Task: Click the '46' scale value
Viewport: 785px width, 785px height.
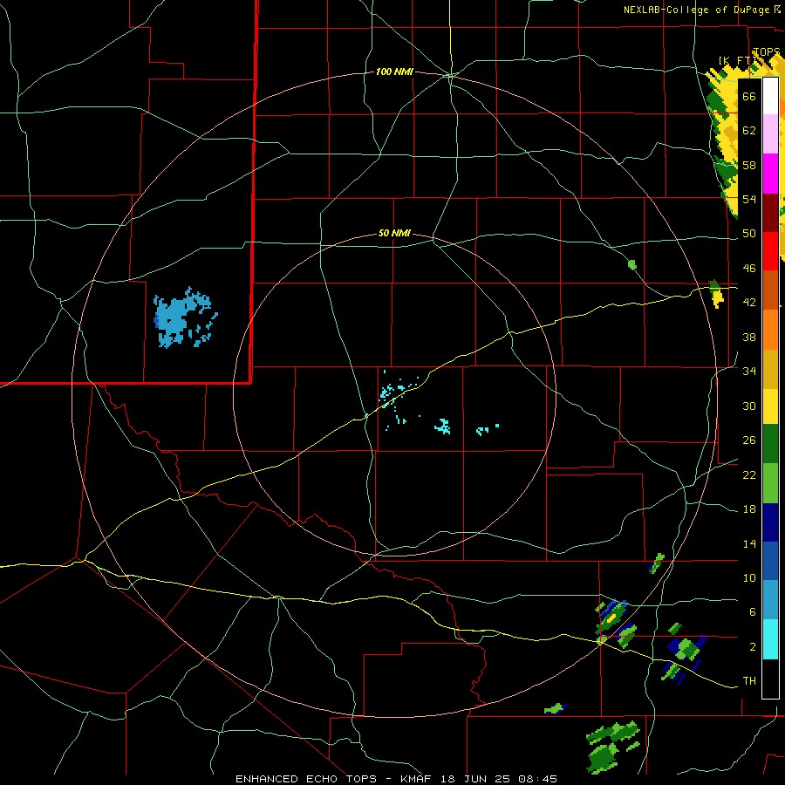Action: (749, 269)
